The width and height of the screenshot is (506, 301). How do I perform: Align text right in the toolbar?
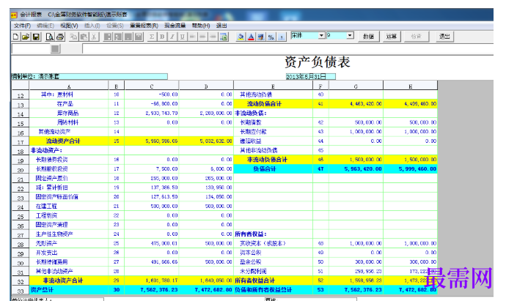pos(213,37)
